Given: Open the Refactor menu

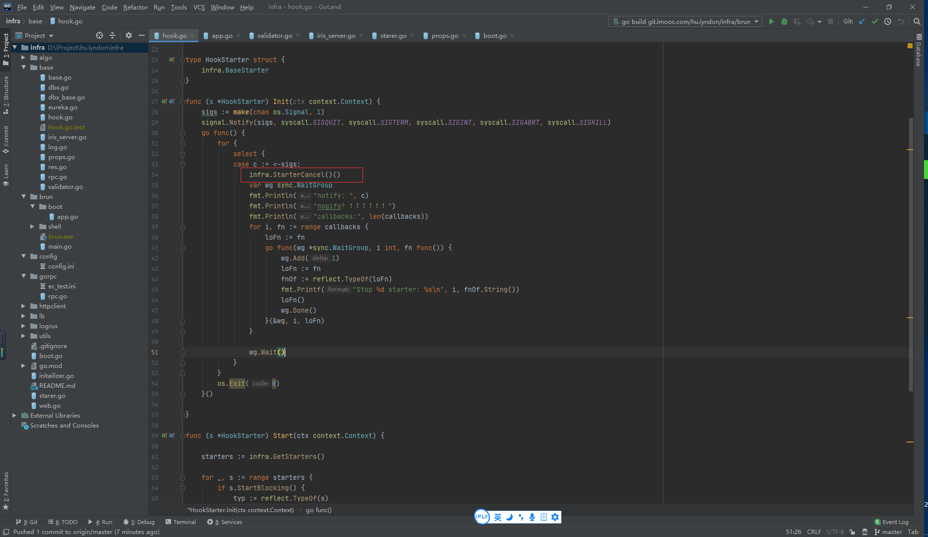Looking at the screenshot, I should [135, 7].
